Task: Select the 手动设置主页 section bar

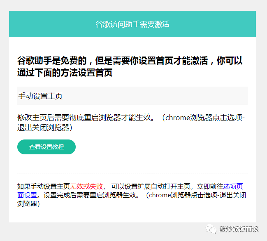Action: pos(132,96)
